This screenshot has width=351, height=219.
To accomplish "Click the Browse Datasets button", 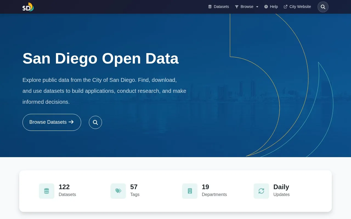I will click(x=52, y=122).
